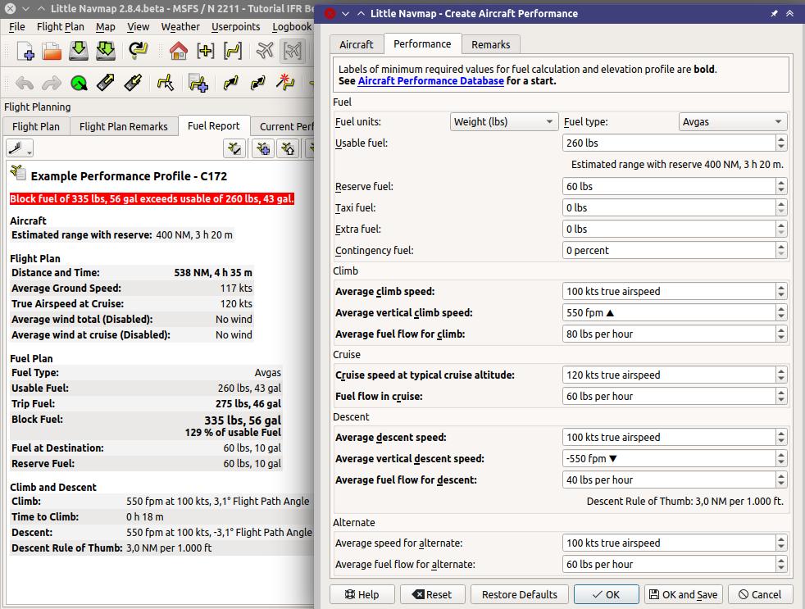Click the airplane with blue plus icon
Screen dimensions: 805x609
(x=263, y=148)
